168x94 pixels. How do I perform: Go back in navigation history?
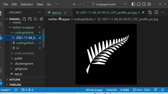tap(75, 4)
